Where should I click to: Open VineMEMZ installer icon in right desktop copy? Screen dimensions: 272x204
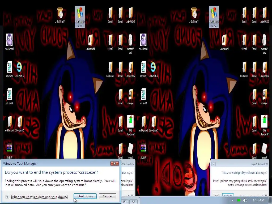(x=194, y=15)
